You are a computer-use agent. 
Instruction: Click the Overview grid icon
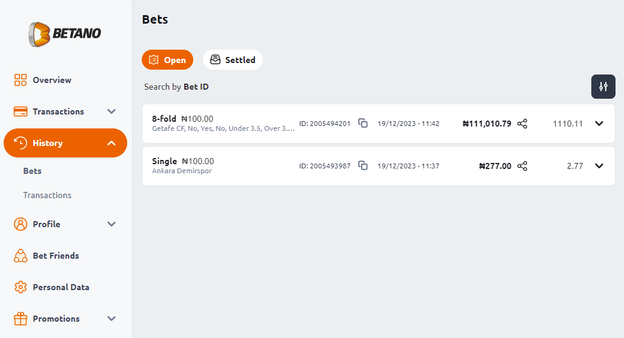(x=21, y=79)
